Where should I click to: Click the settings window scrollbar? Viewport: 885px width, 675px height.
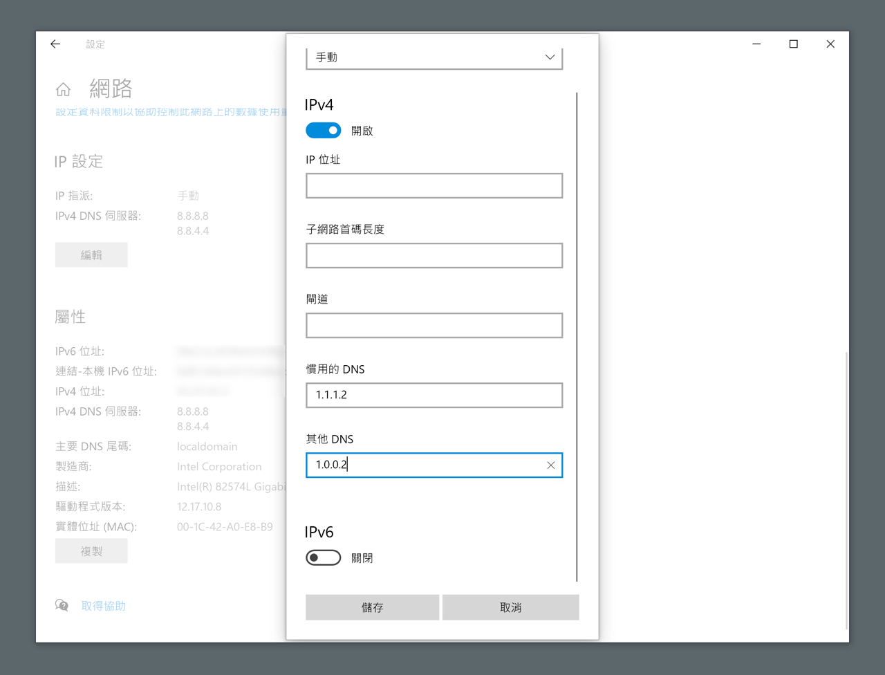pyautogui.click(x=847, y=491)
